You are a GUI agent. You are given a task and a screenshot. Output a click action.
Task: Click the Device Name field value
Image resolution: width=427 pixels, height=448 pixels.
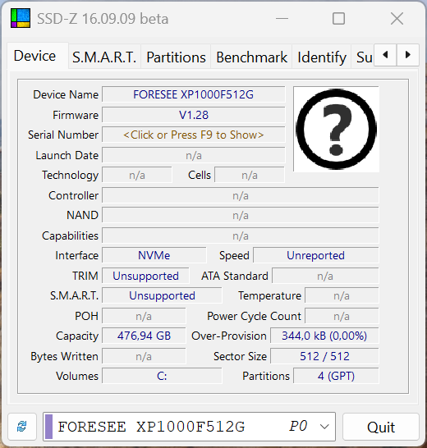(x=194, y=94)
